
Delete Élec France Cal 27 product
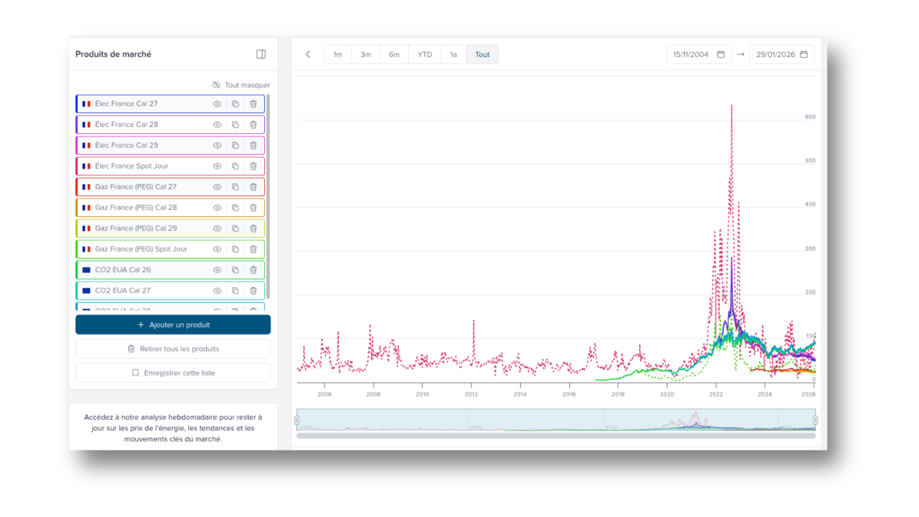click(x=253, y=104)
